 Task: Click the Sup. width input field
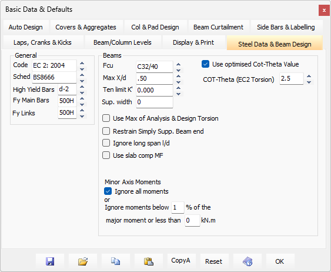tap(155, 102)
